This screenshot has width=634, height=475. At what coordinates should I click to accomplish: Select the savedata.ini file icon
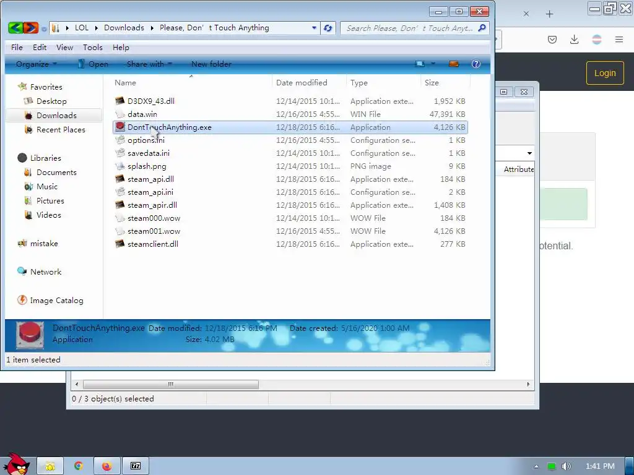119,153
